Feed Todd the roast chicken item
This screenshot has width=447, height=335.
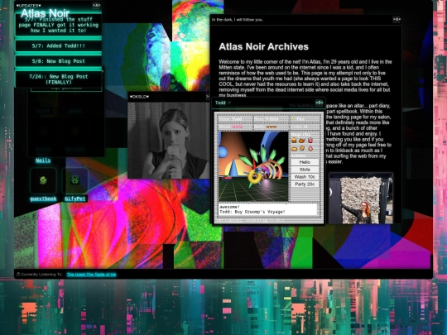[x=302, y=141]
